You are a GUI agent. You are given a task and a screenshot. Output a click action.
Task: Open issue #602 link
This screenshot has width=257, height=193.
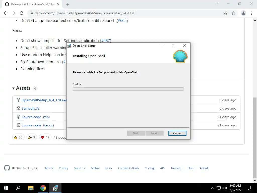[x=122, y=21]
